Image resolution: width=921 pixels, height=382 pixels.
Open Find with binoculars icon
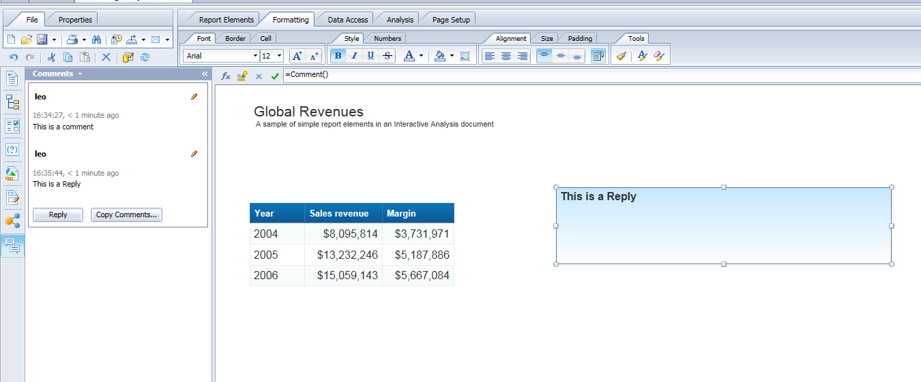[96, 39]
